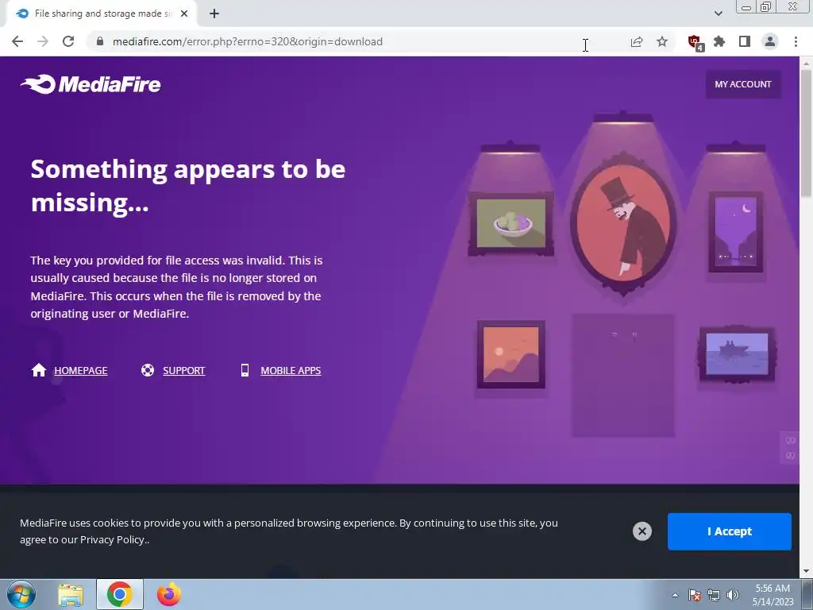Open a new tab with the plus button
813x610 pixels.
coord(214,14)
